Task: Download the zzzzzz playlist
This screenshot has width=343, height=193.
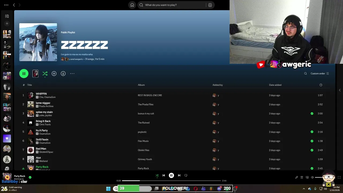Action: (63, 73)
